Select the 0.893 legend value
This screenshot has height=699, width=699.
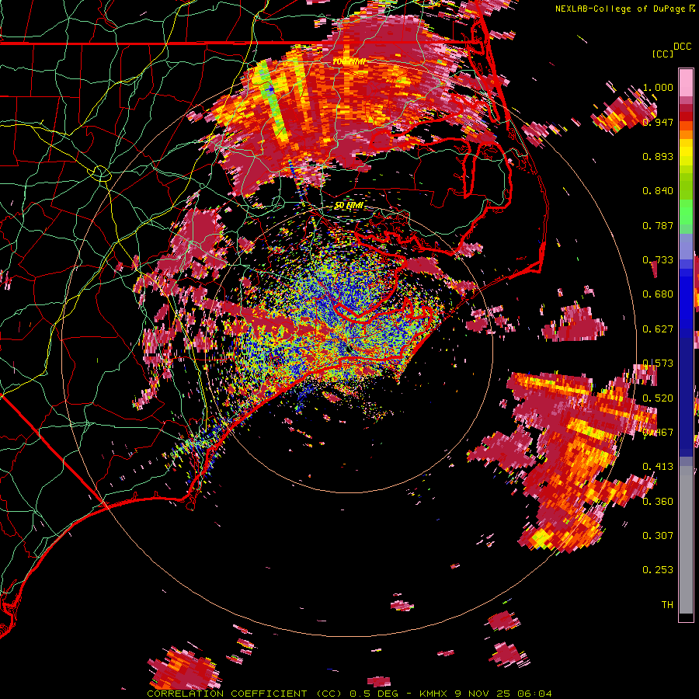coord(658,156)
